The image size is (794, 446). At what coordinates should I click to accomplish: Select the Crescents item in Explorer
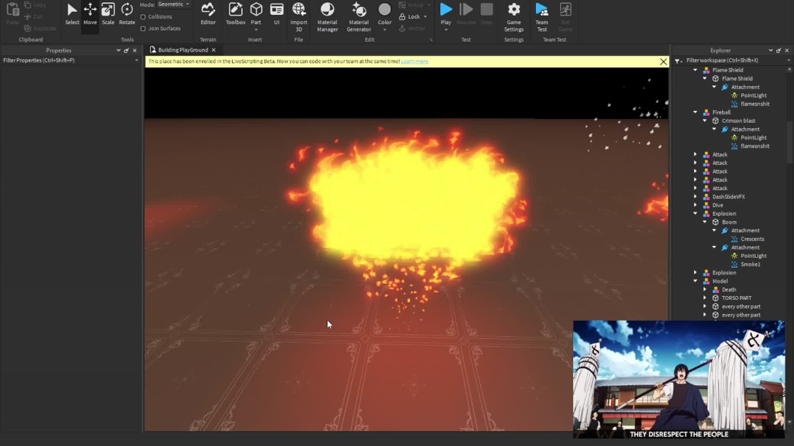point(752,239)
